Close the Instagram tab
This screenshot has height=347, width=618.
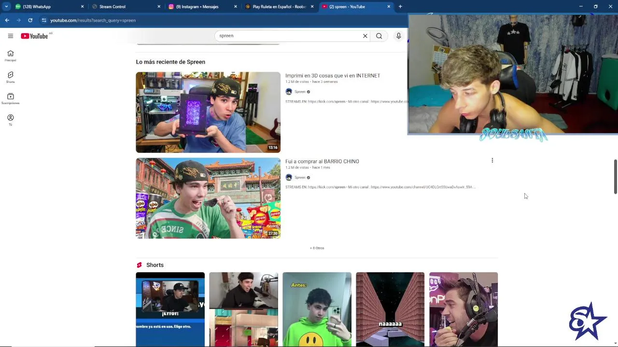pos(236,7)
